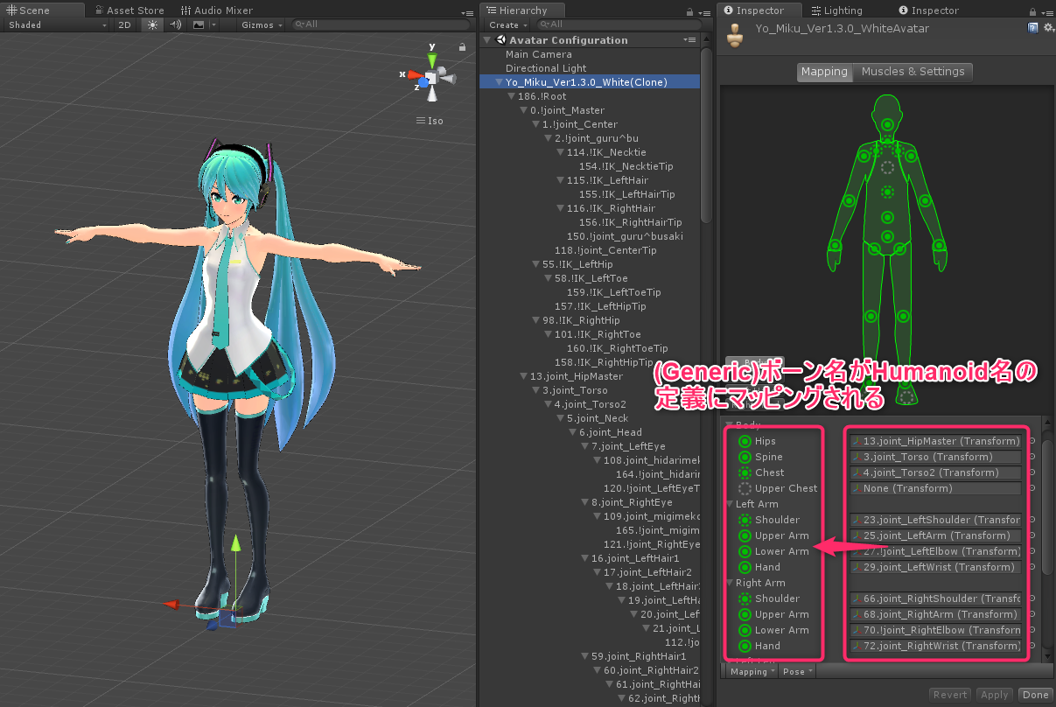Toggle 2D view mode

124,24
